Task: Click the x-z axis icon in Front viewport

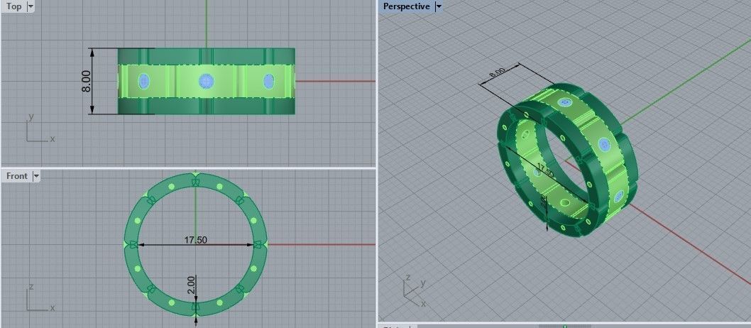Action: (x=39, y=297)
